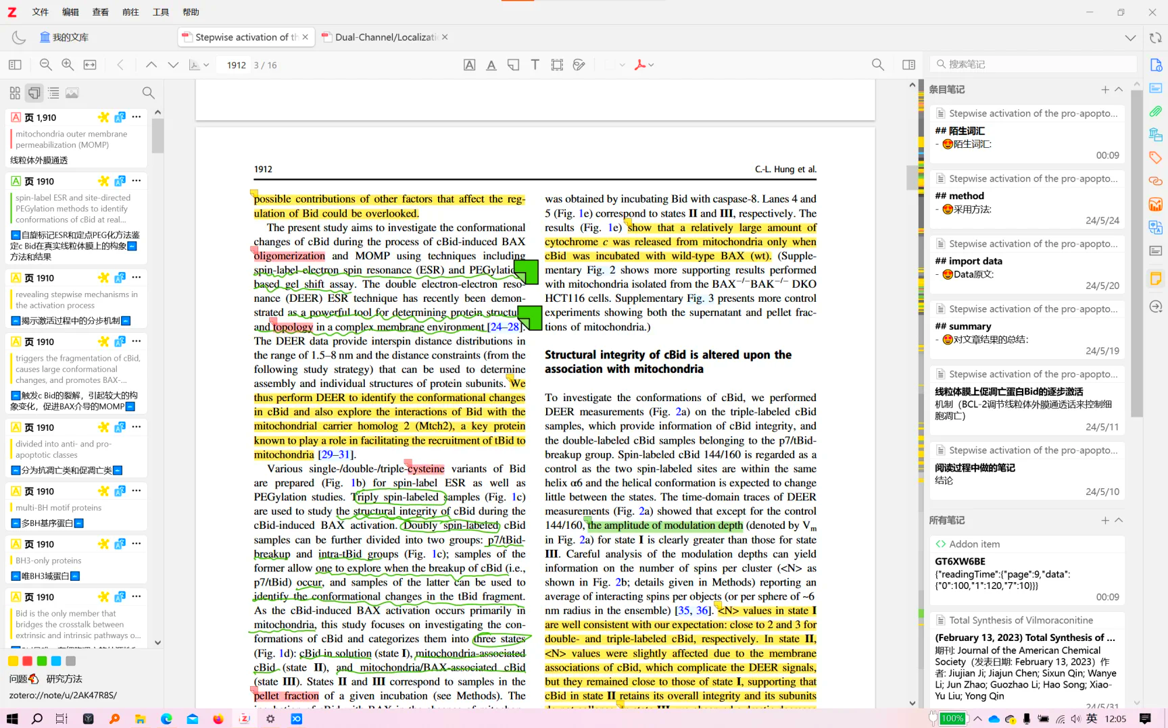Open the yellow notes pane icon
The image size is (1168, 728).
click(1156, 278)
